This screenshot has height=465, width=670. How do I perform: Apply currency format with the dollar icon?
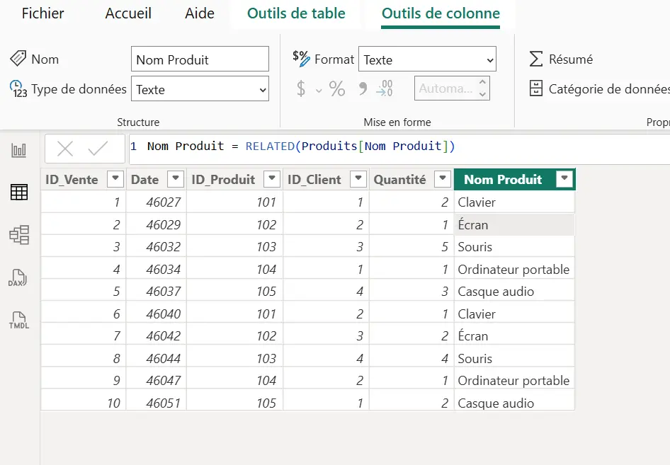click(x=301, y=88)
